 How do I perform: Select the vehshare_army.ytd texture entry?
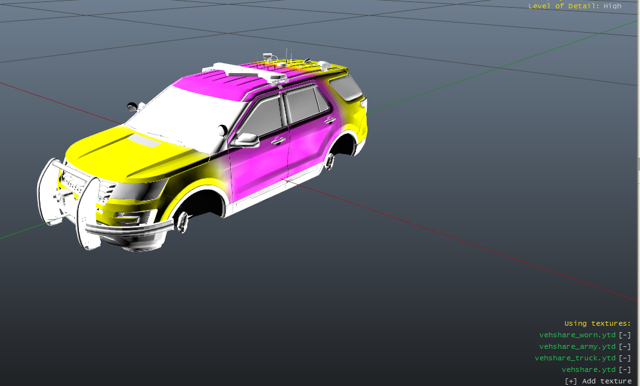(577, 346)
